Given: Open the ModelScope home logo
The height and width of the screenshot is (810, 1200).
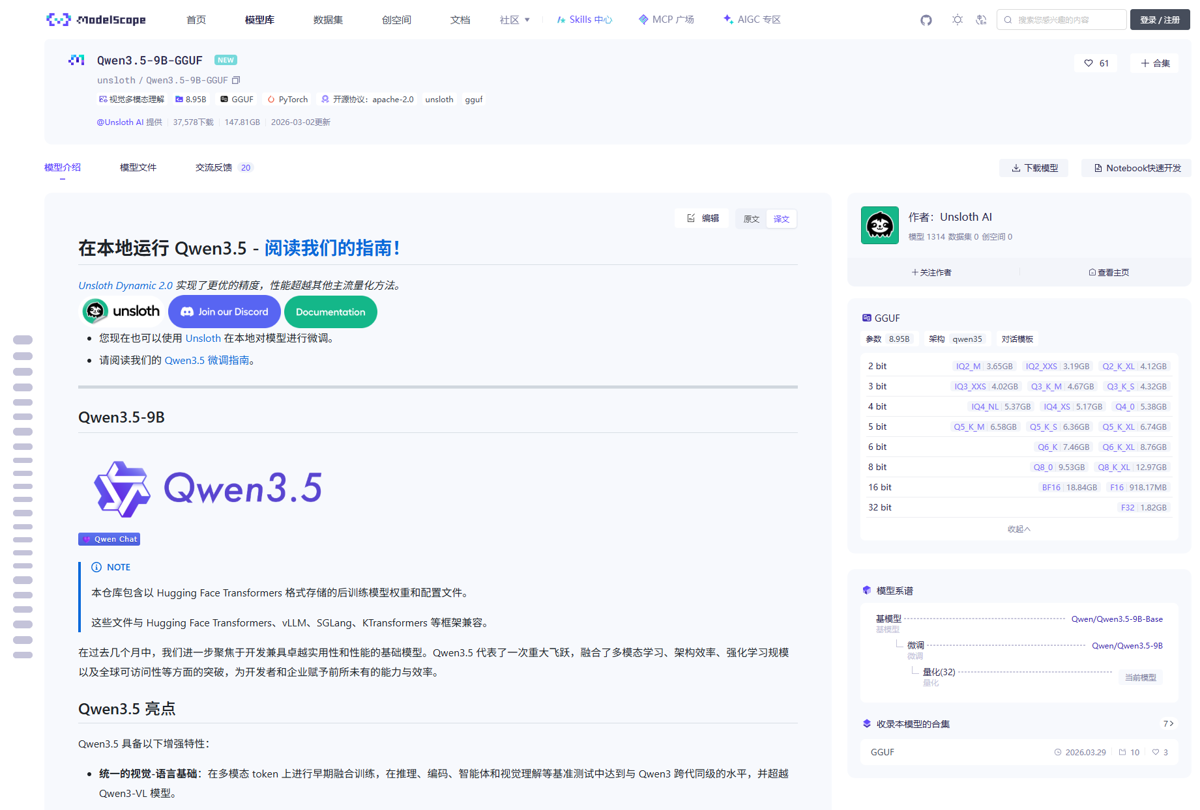Looking at the screenshot, I should (x=96, y=20).
